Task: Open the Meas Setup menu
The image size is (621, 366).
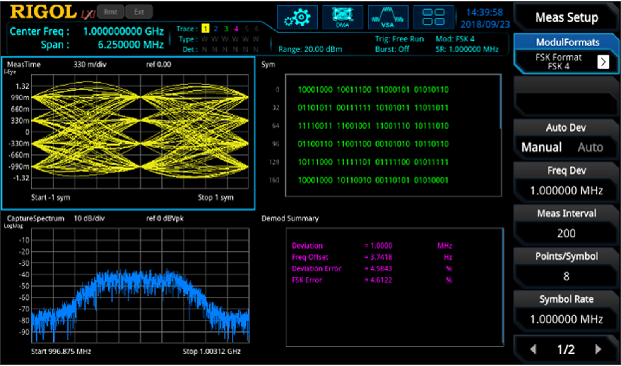Action: click(x=566, y=17)
